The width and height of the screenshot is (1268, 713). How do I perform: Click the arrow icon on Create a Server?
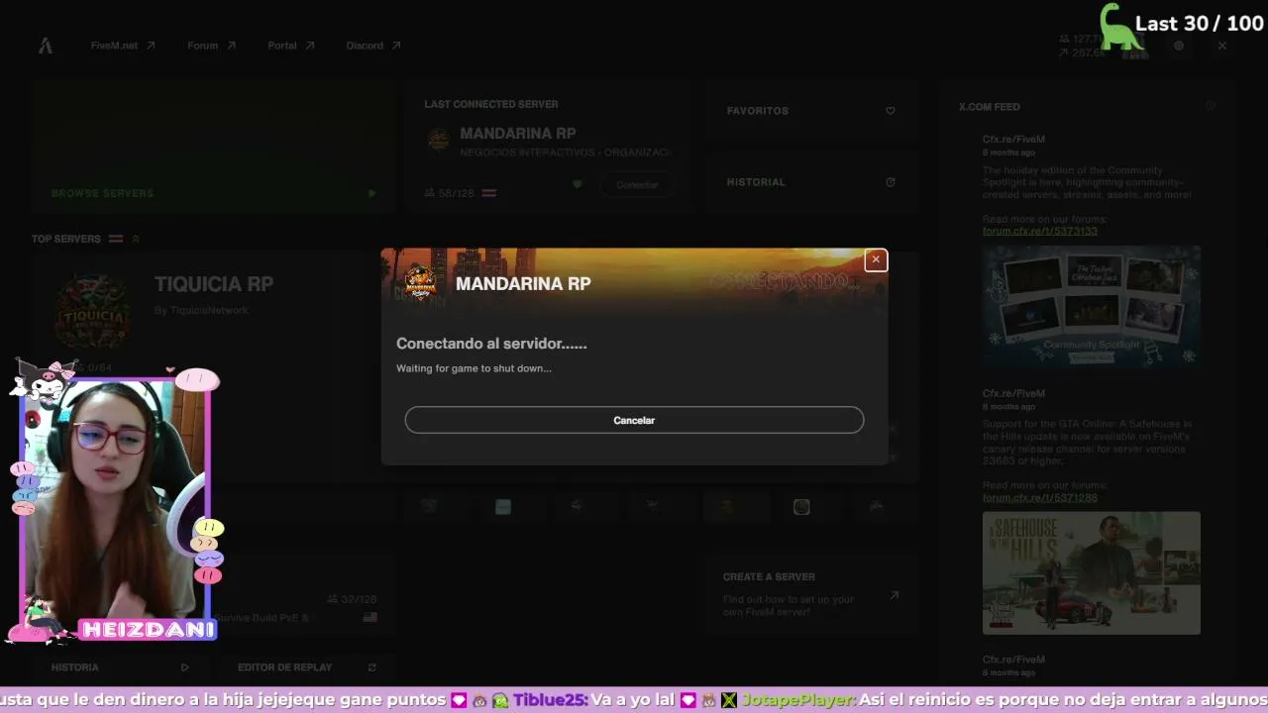pos(894,595)
